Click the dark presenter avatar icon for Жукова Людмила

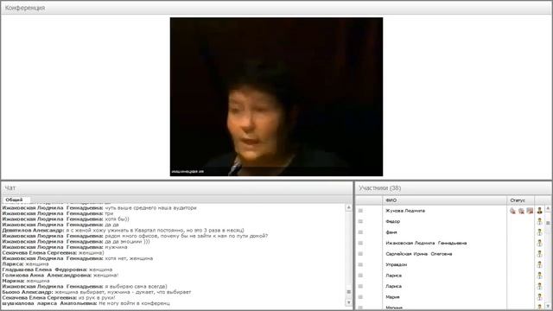coord(539,211)
